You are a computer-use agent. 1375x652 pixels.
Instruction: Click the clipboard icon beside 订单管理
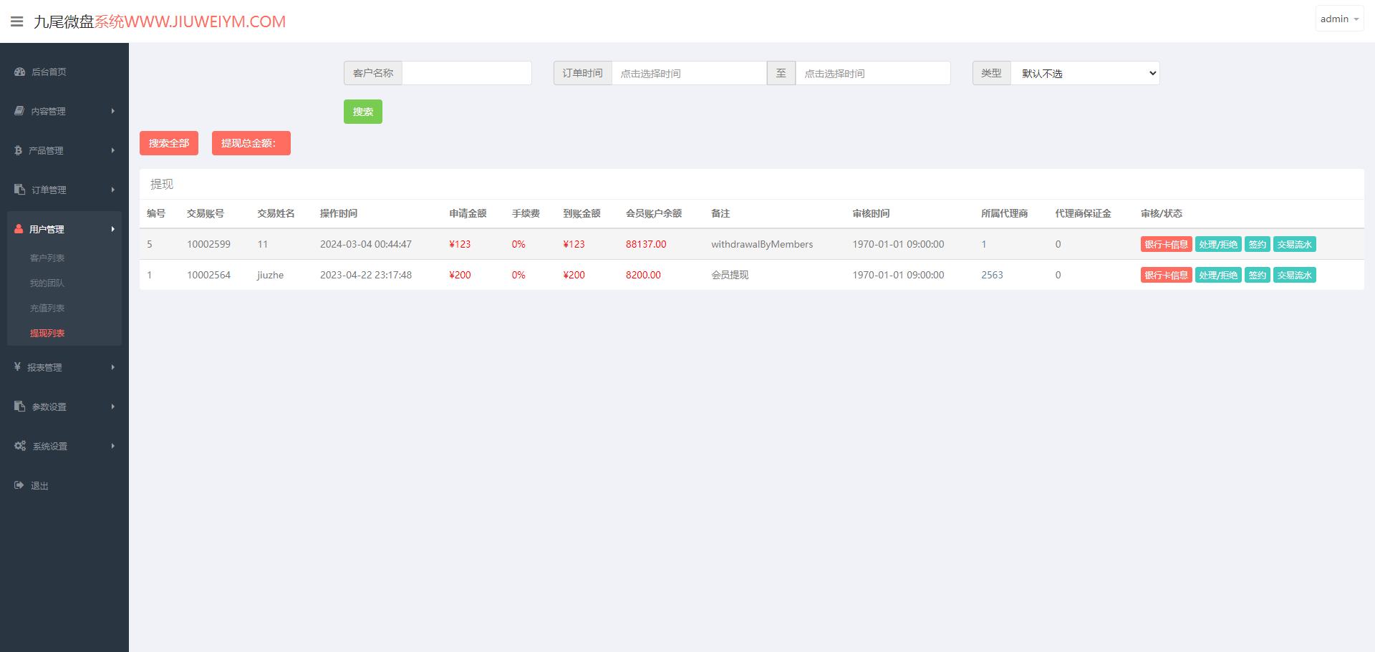[20, 190]
